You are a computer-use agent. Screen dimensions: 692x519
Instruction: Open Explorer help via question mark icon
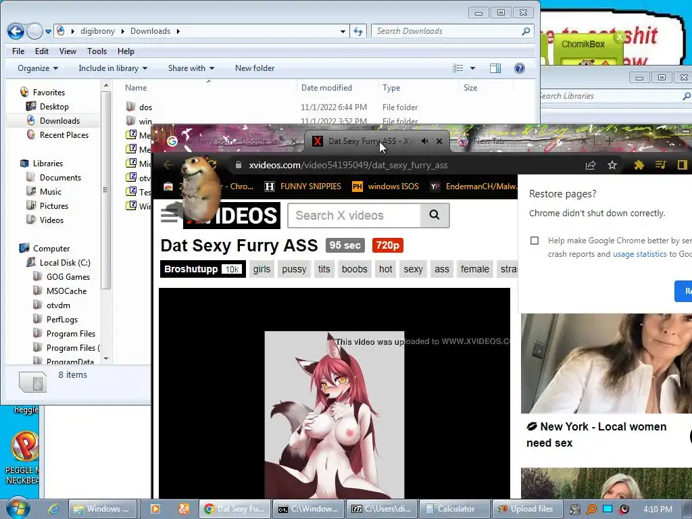pyautogui.click(x=520, y=68)
